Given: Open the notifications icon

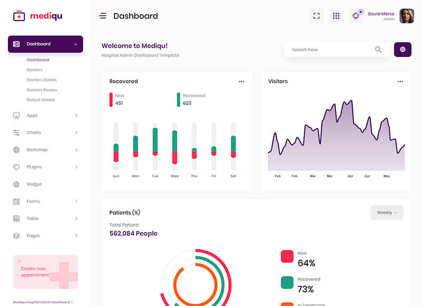Looking at the screenshot, I should point(356,16).
